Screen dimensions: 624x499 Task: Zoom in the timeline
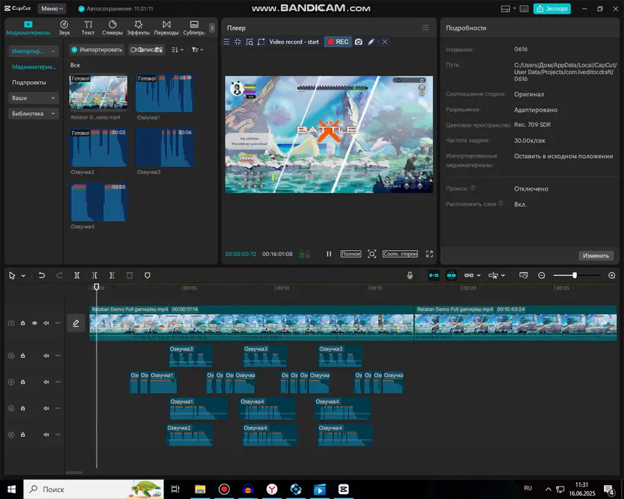point(612,275)
